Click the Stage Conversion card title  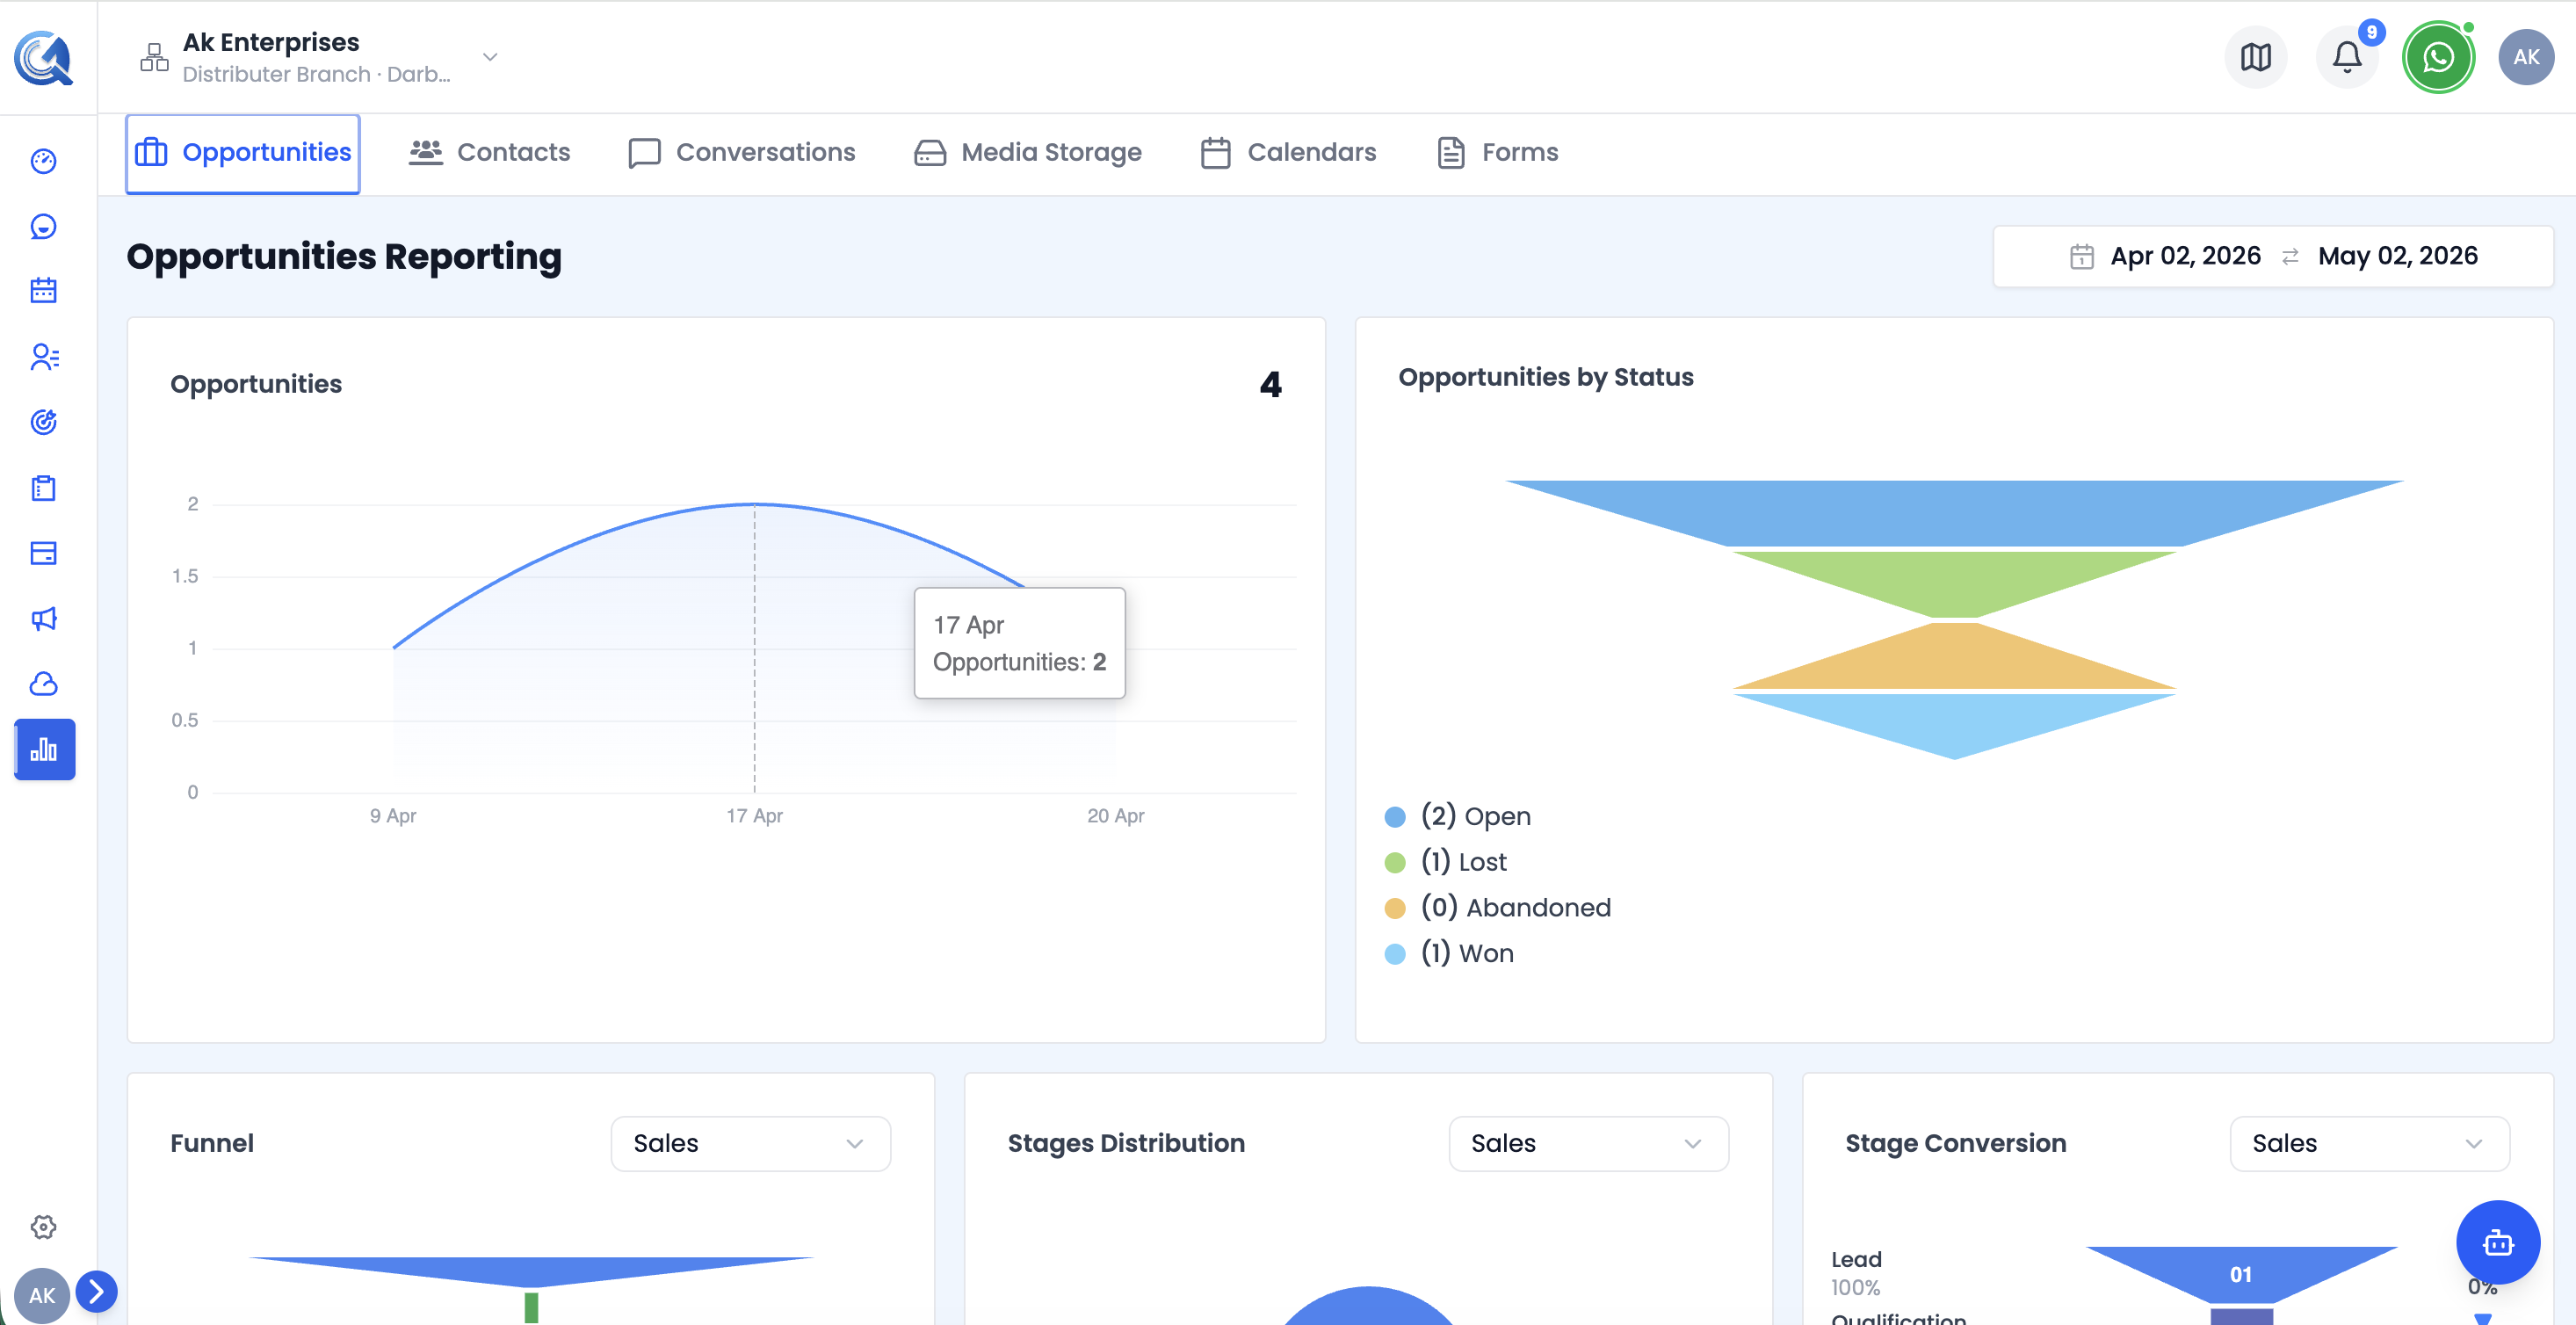pos(1956,1143)
